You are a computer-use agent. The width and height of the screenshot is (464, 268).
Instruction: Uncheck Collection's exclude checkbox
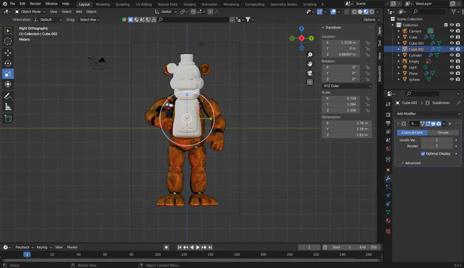(x=446, y=25)
